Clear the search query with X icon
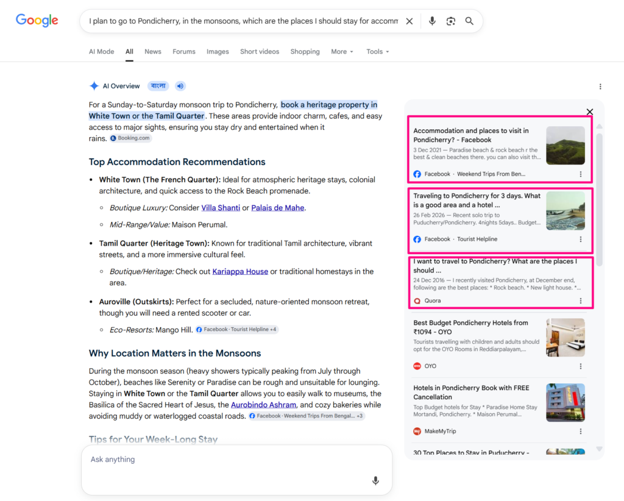Image resolution: width=624 pixels, height=501 pixels. [409, 21]
